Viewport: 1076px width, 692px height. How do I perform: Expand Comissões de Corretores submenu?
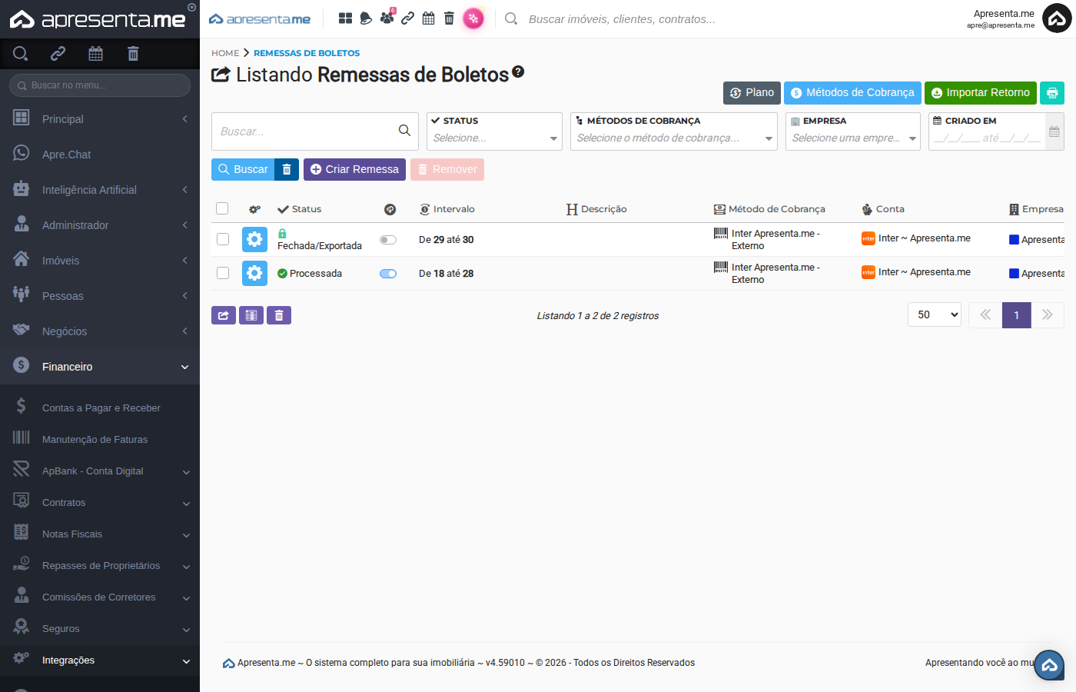[x=100, y=597]
